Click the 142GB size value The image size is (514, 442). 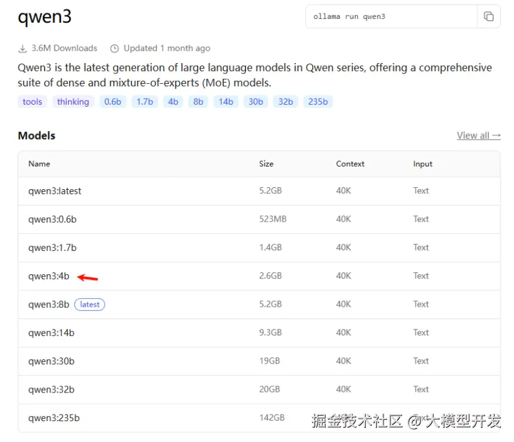[x=272, y=418]
